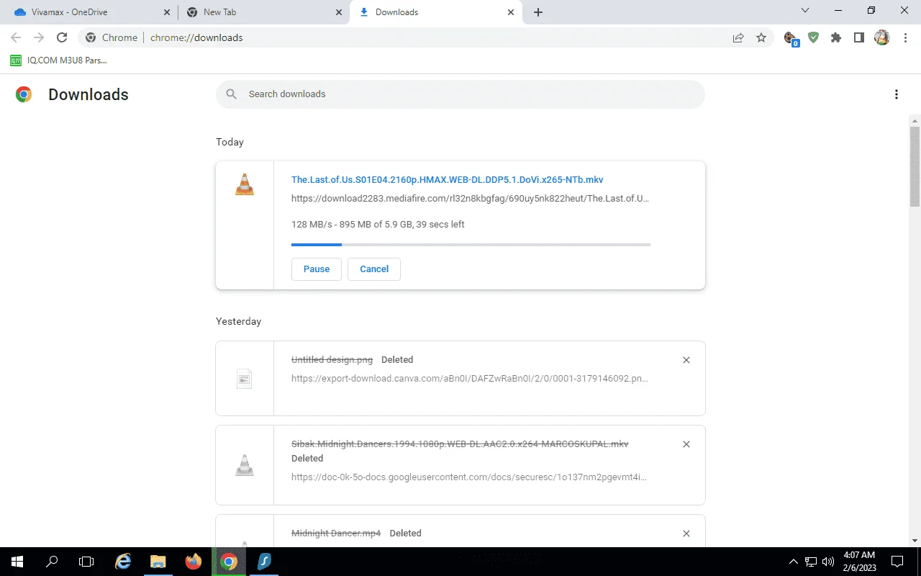The height and width of the screenshot is (576, 921).
Task: Open the taskbar Search icon
Action: click(52, 562)
